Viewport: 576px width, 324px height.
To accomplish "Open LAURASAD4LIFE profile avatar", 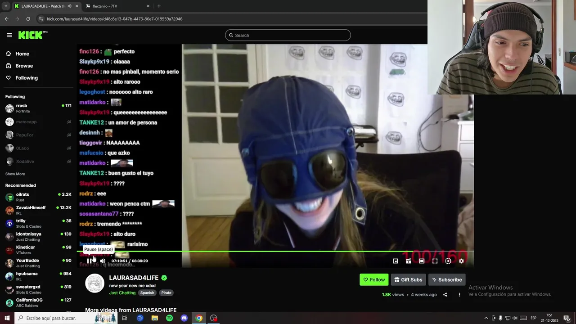I will [95, 283].
